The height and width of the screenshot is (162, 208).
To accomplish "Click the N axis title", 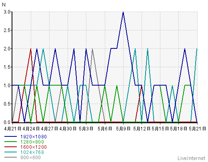I will point(4,5).
